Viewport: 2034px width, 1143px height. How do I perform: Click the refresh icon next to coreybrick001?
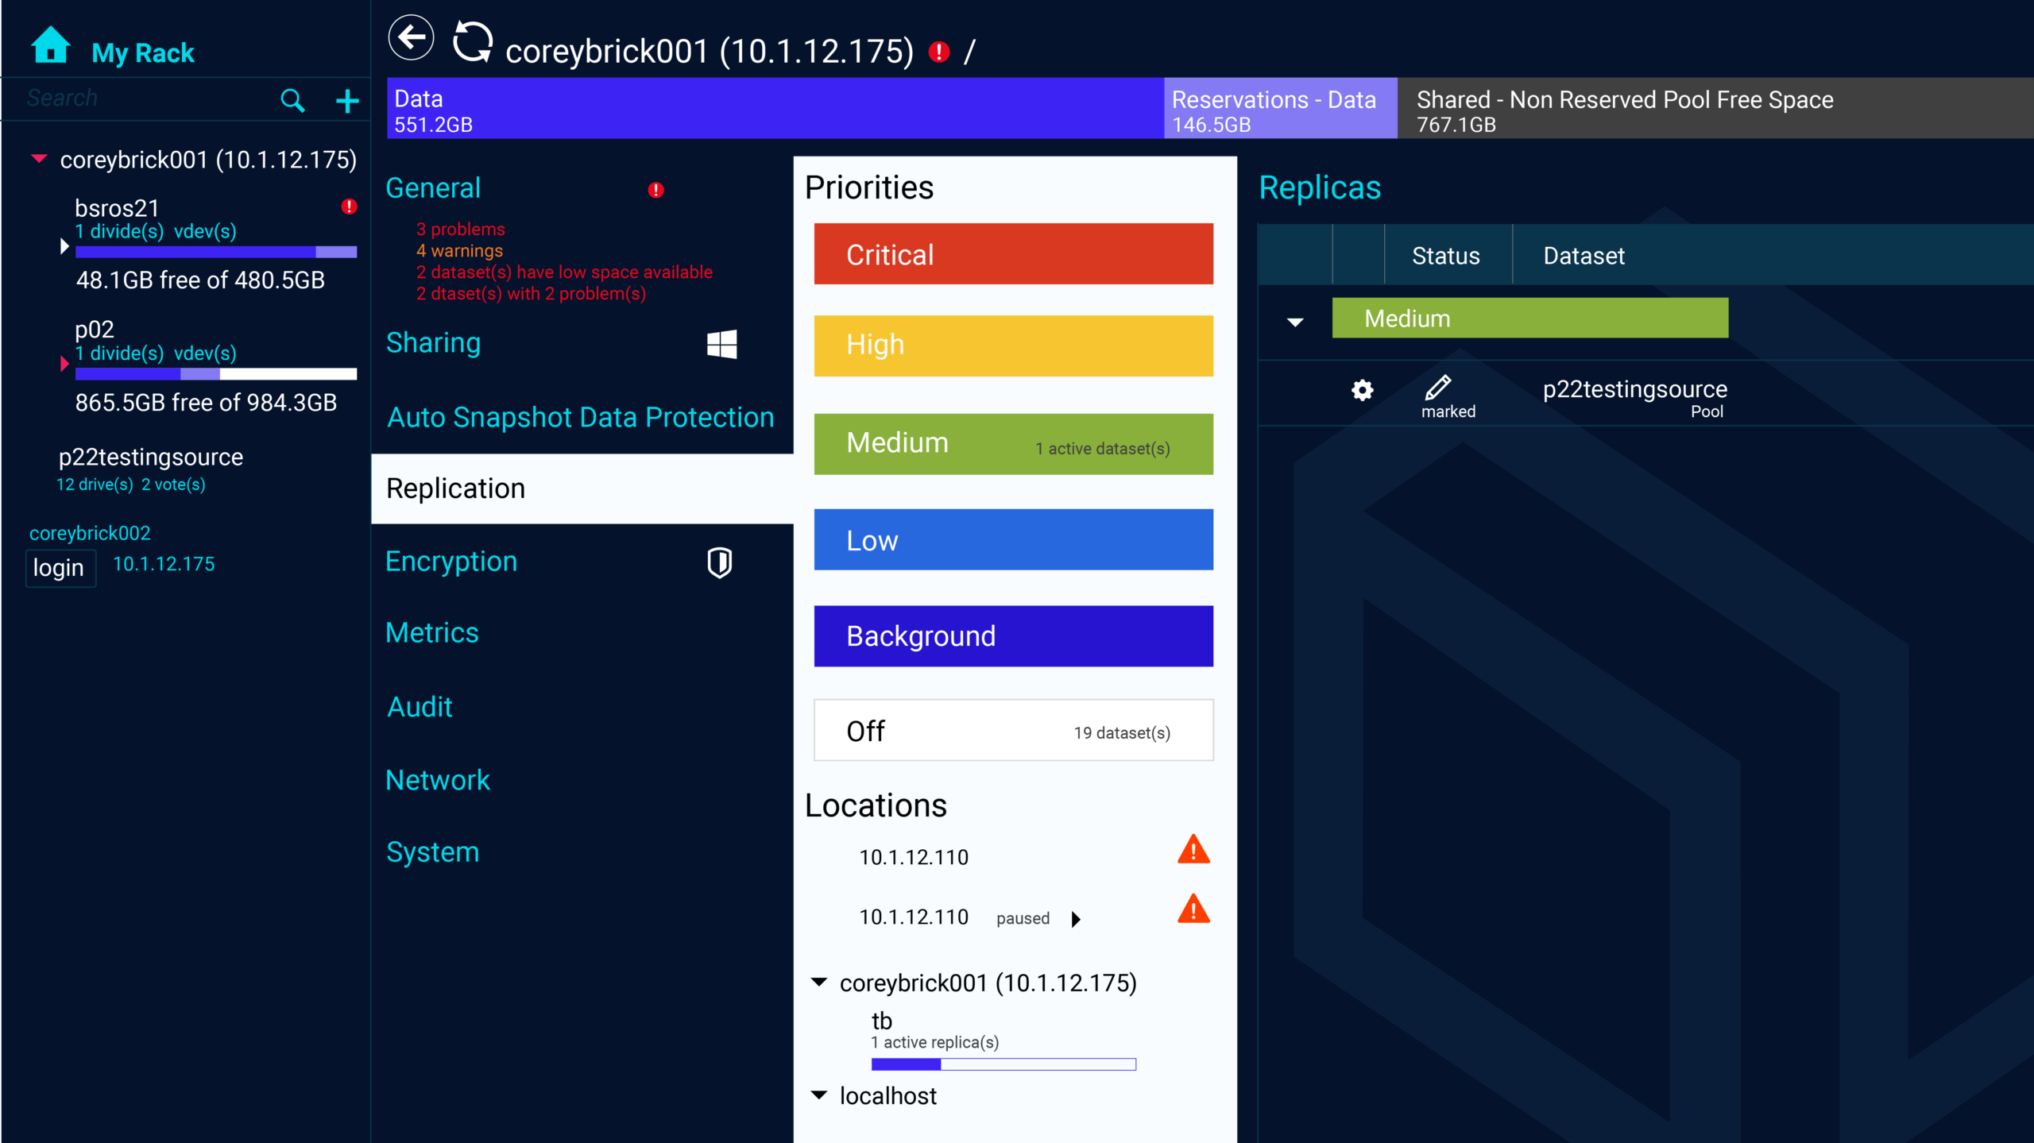coord(473,41)
